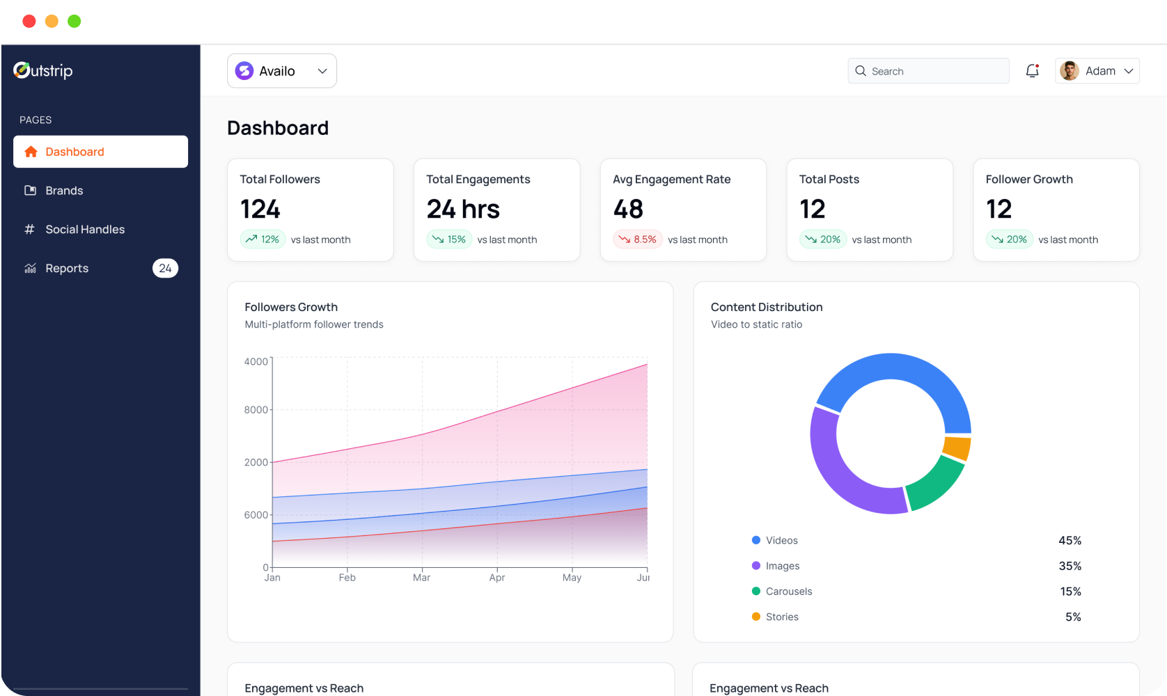
Task: Select the Dashboard home icon in sidebar
Action: [x=31, y=151]
